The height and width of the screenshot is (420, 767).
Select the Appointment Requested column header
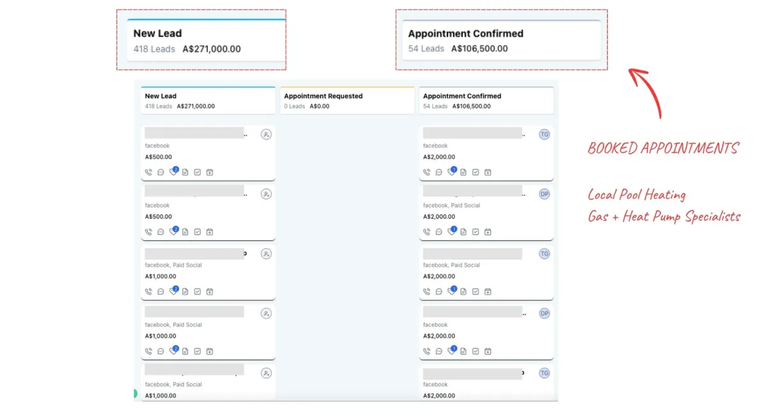pos(348,100)
